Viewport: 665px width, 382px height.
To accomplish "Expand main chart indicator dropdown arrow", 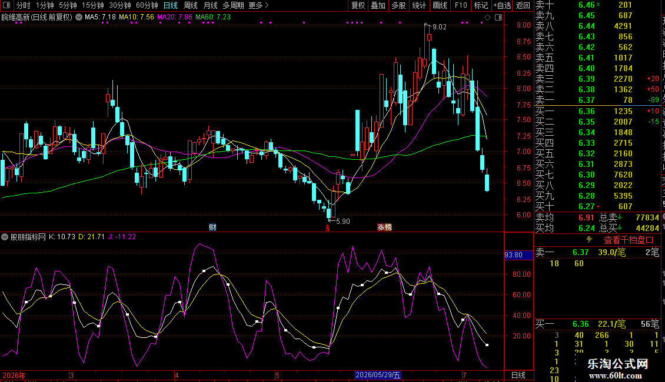I will [79, 17].
